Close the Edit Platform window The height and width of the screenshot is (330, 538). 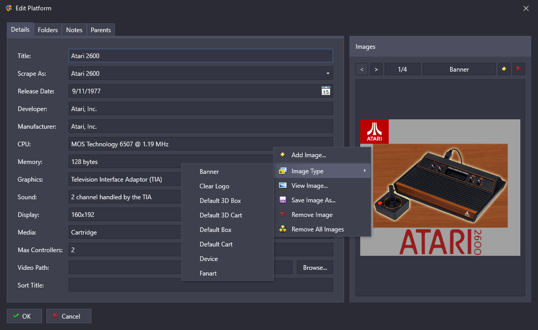(x=526, y=8)
